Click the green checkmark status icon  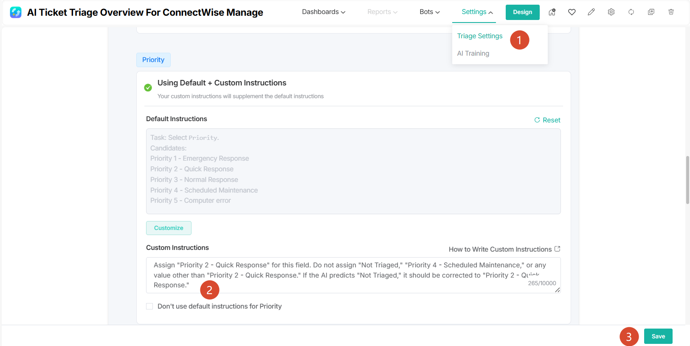click(148, 88)
